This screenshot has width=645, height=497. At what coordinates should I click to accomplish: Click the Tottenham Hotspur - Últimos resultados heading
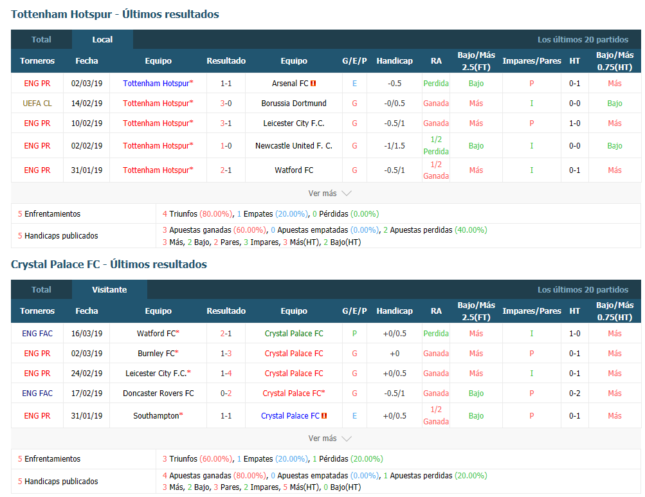(x=114, y=14)
